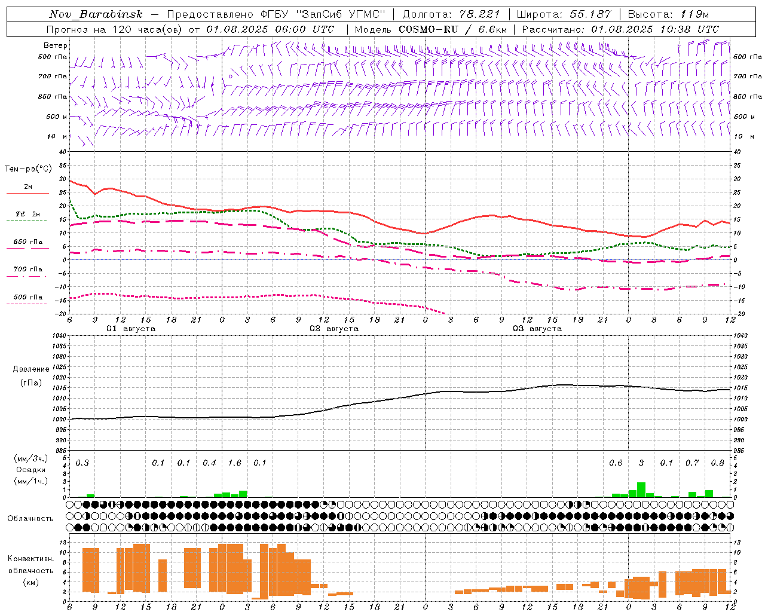Click the 0.7 precipitation total value
765x612 pixels.
tap(692, 463)
